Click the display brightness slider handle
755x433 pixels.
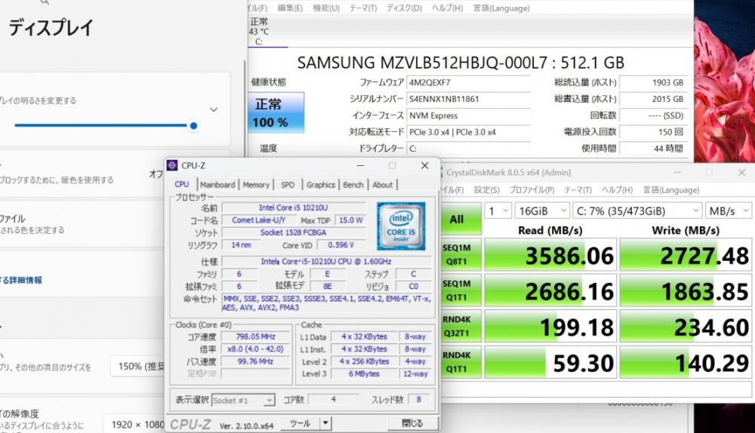(193, 125)
